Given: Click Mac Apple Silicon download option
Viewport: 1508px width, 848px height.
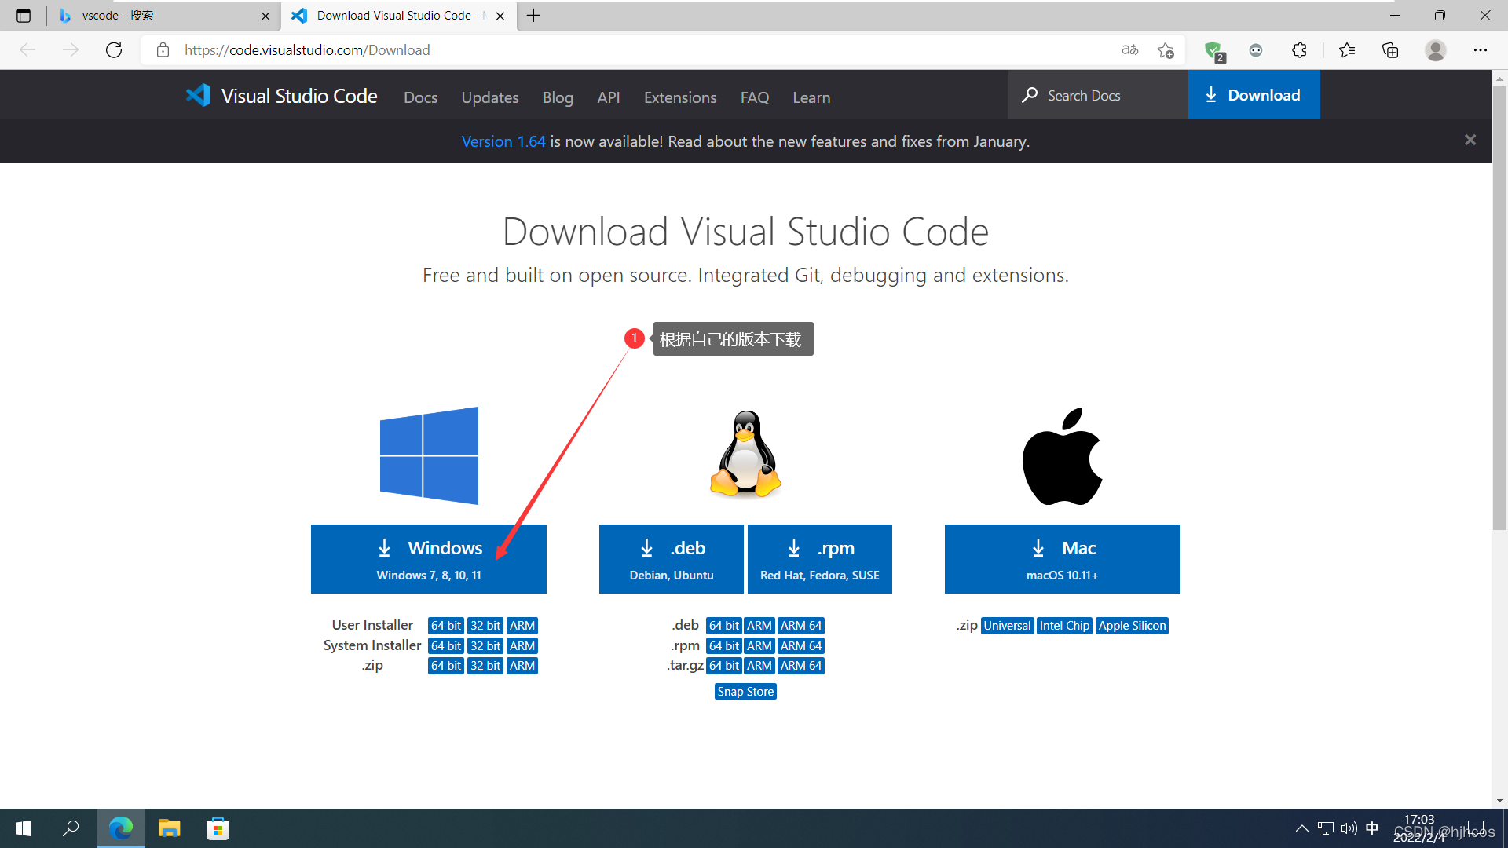Looking at the screenshot, I should [x=1131, y=624].
